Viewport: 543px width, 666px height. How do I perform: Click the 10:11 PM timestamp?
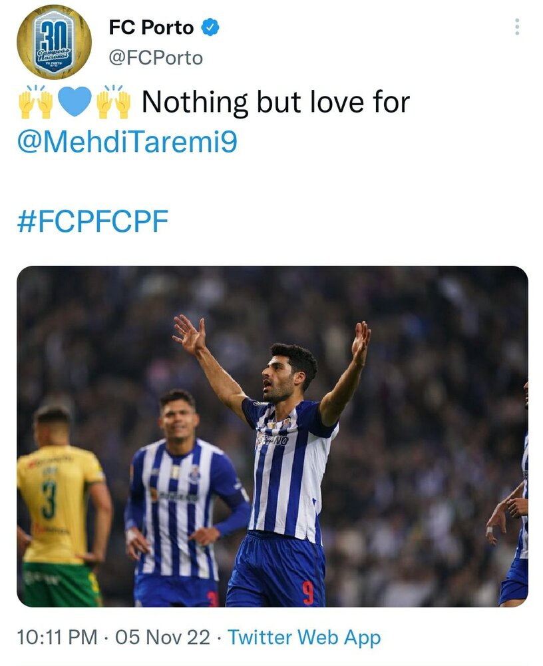57,637
